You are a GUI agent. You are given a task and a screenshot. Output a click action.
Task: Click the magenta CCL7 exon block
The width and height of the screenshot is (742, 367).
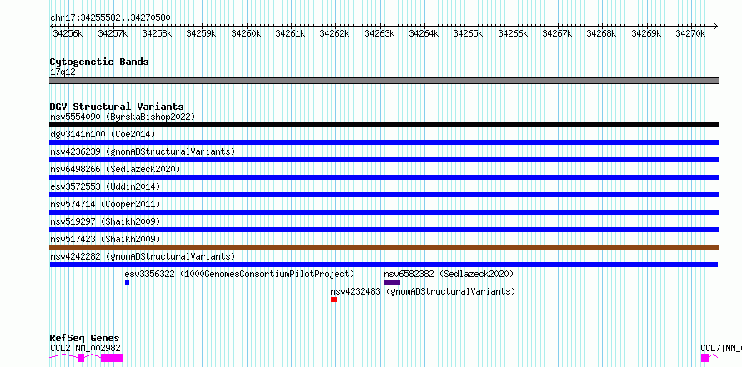(x=705, y=358)
